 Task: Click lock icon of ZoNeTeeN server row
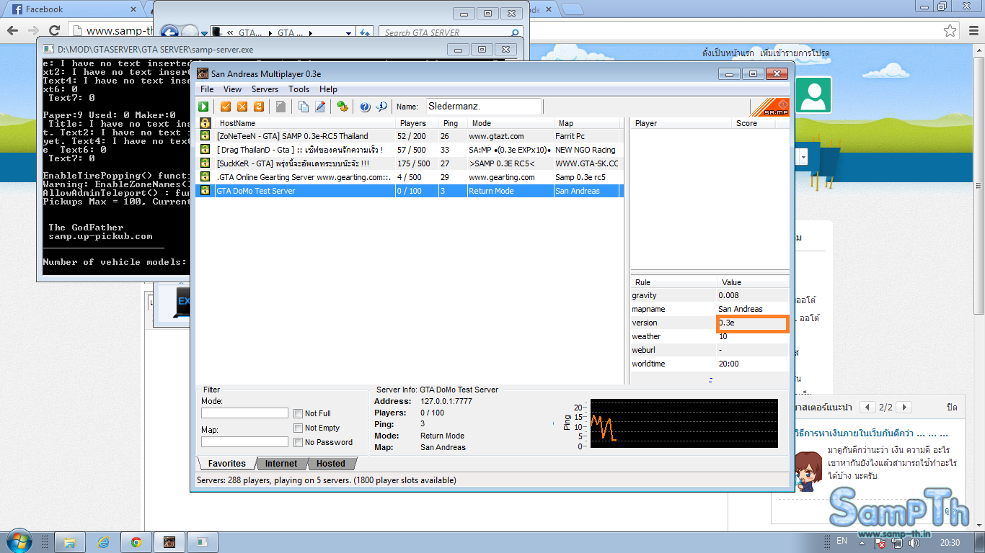(205, 136)
